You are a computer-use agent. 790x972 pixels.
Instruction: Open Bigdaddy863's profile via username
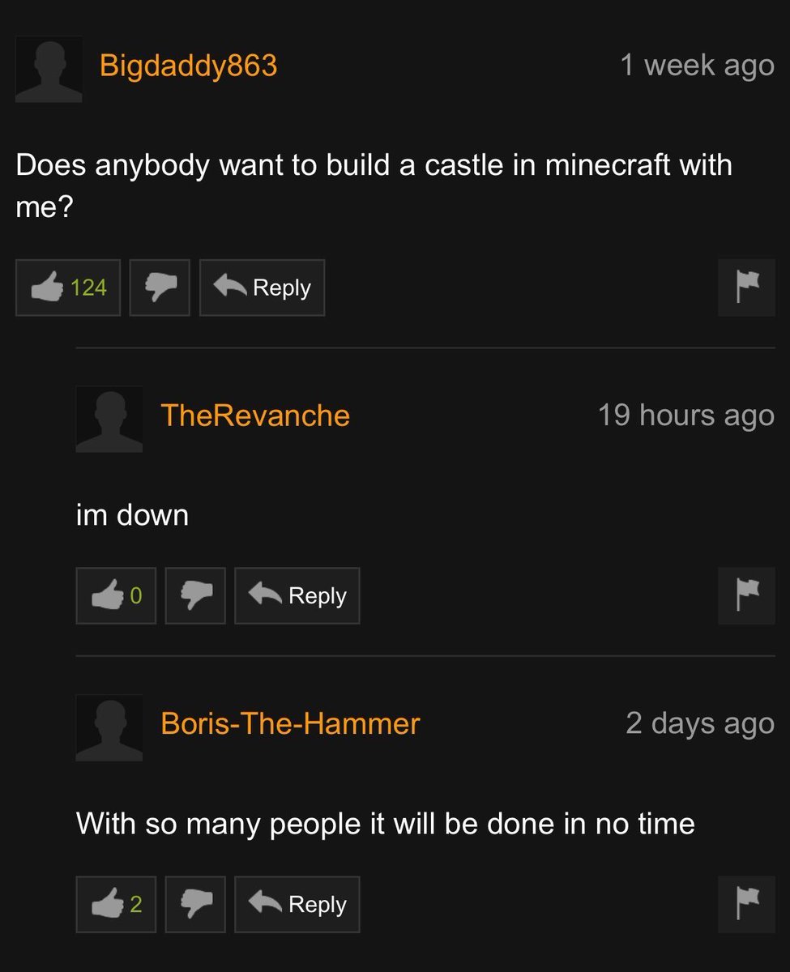point(188,65)
